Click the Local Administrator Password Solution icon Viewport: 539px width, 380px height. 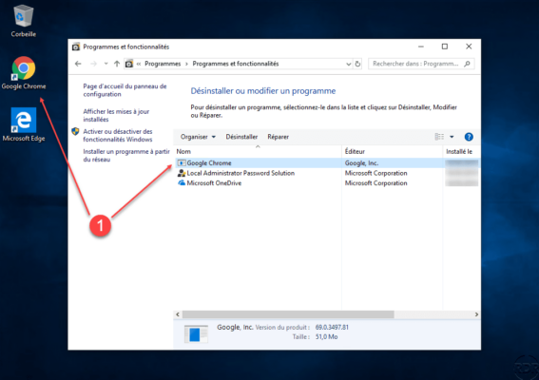point(182,173)
